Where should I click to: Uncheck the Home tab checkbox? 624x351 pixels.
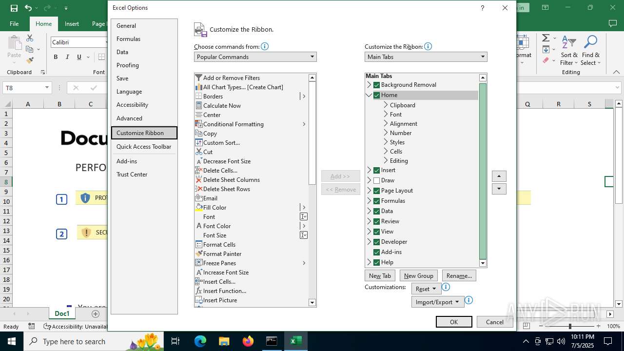click(376, 95)
